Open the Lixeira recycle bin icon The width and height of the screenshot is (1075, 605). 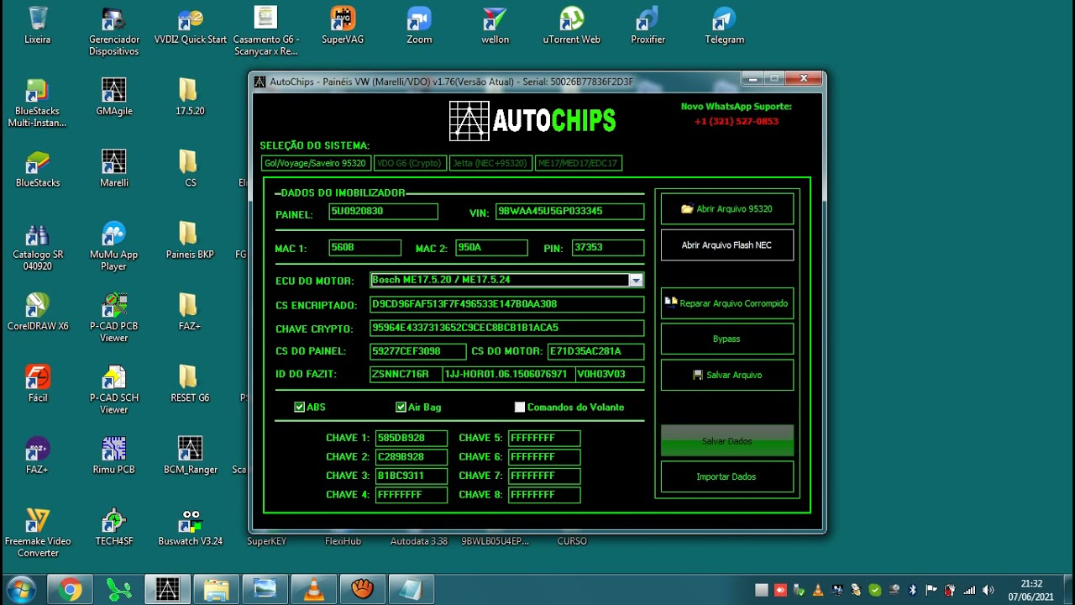tap(37, 25)
